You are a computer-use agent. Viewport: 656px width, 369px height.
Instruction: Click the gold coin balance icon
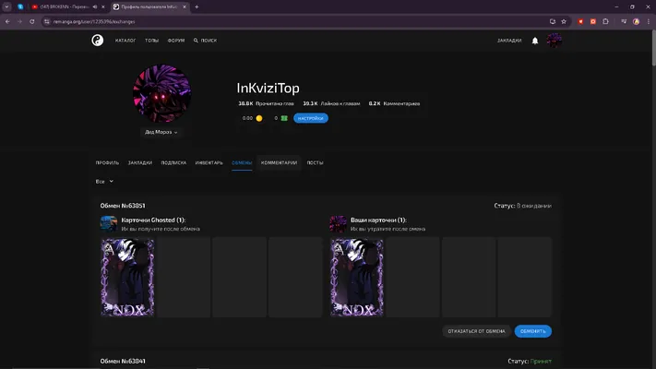[259, 118]
